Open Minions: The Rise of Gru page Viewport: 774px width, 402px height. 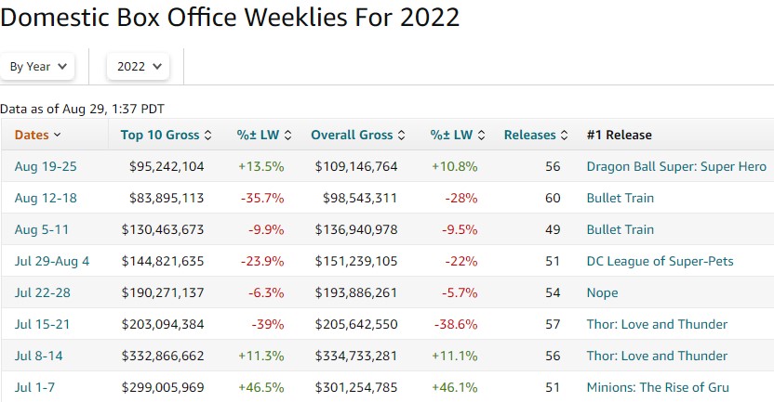(658, 387)
